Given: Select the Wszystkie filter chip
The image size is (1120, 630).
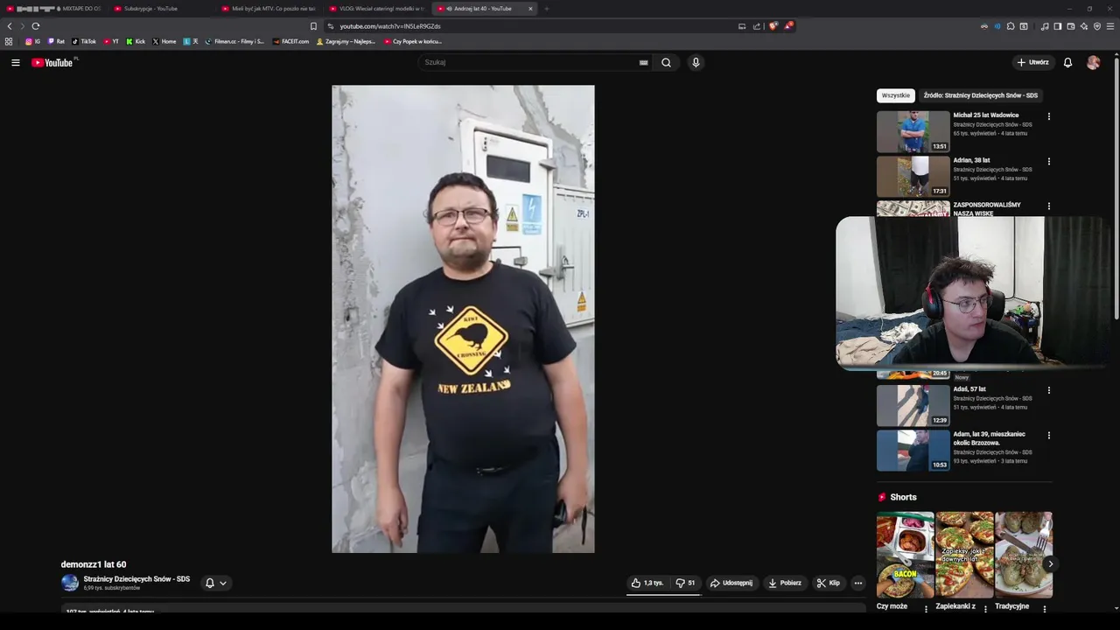Looking at the screenshot, I should [x=895, y=95].
